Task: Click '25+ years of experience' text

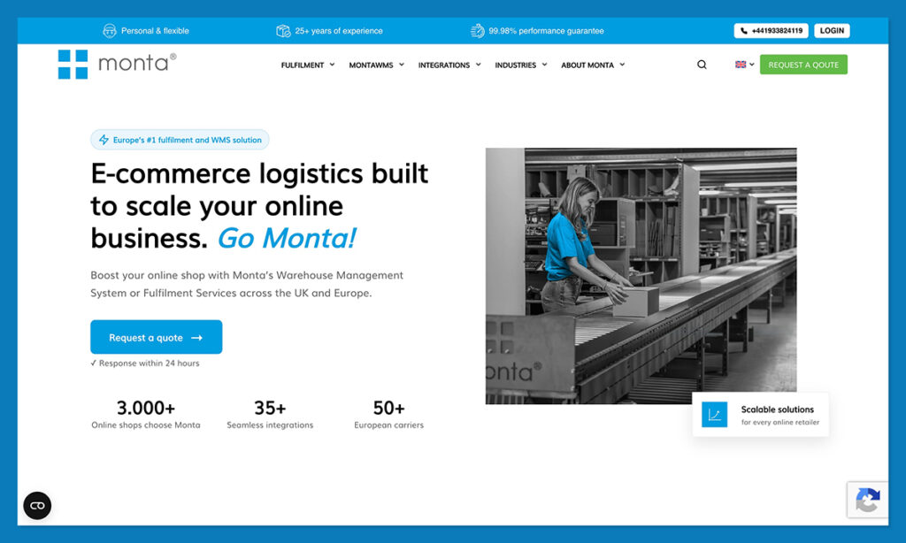Action: 339,31
